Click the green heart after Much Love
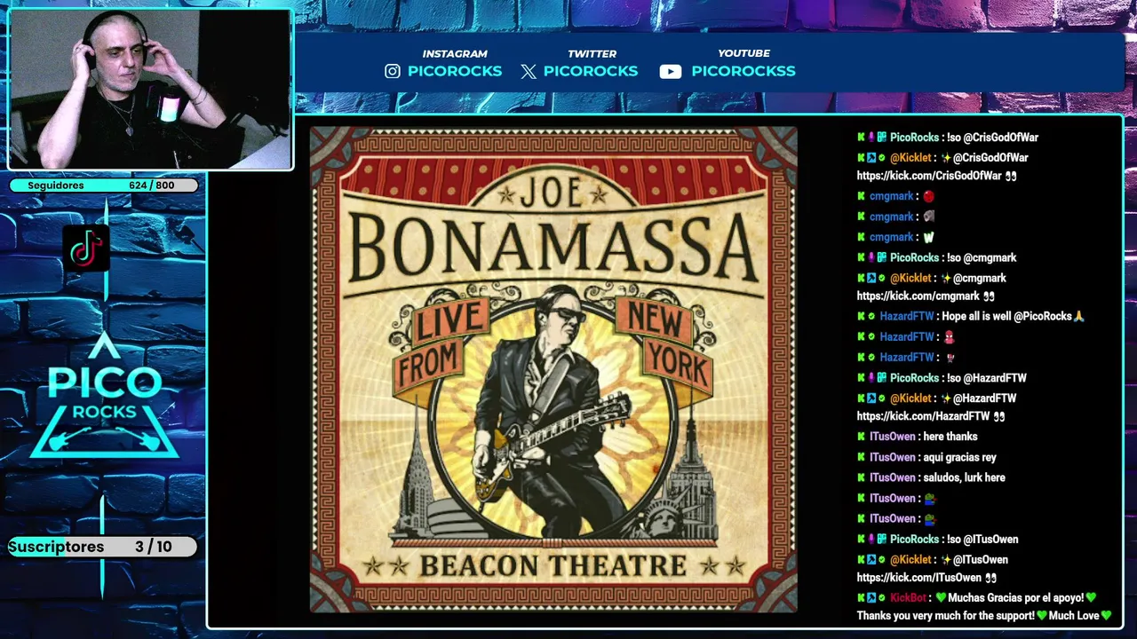Viewport: 1137px width, 639px height. 1106,615
